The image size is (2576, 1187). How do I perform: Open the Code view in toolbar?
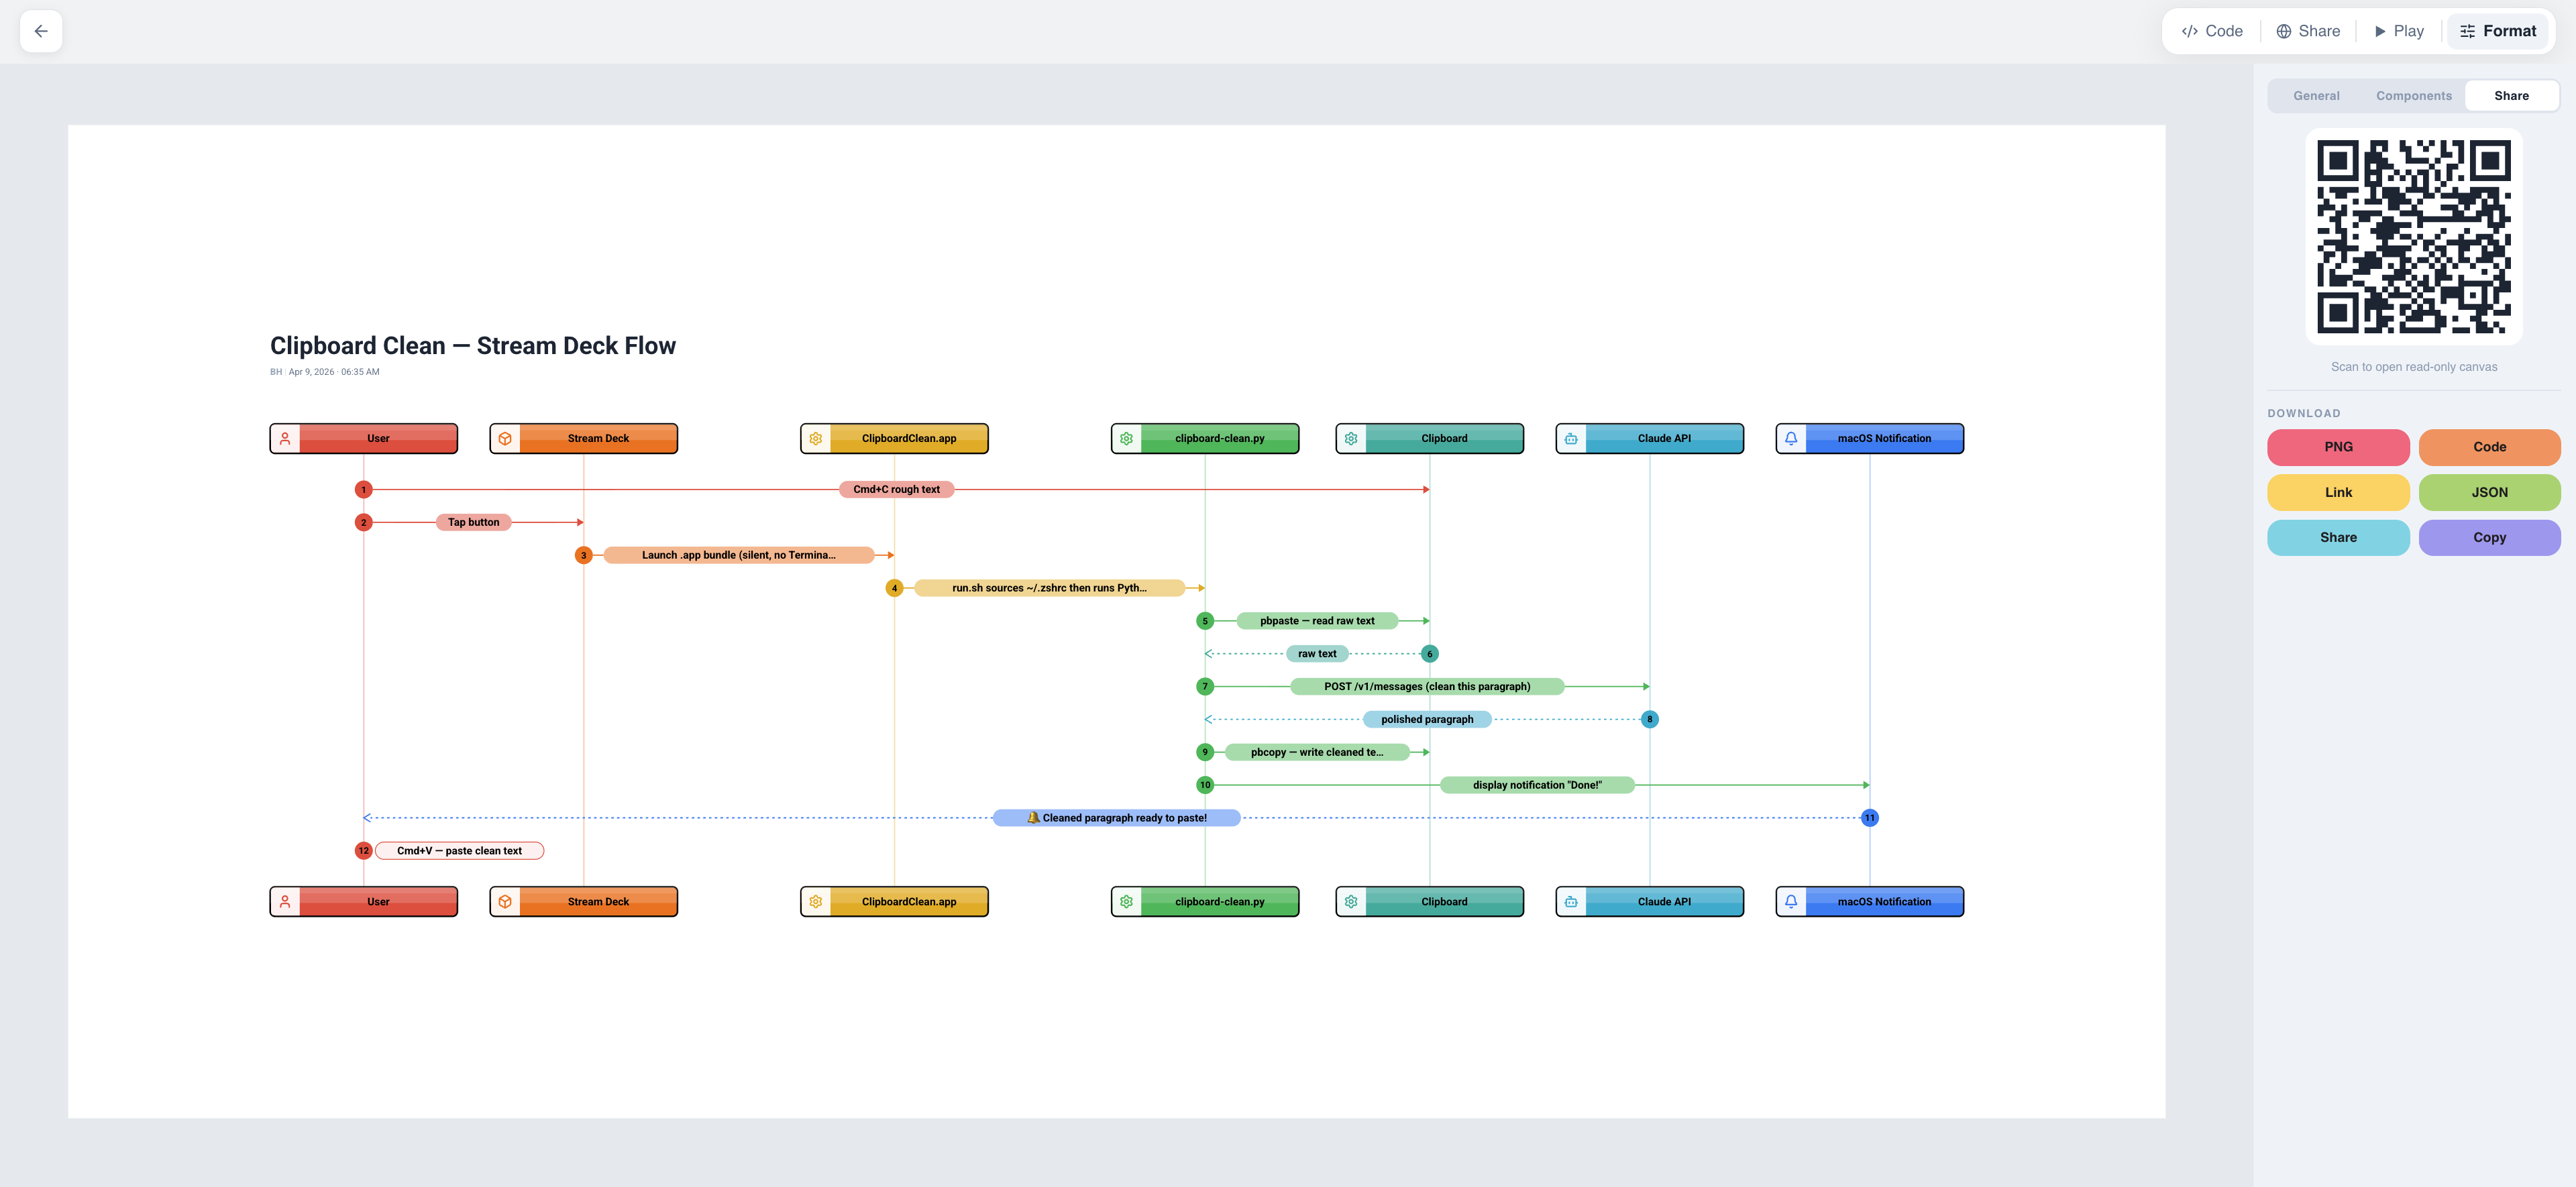(2212, 31)
